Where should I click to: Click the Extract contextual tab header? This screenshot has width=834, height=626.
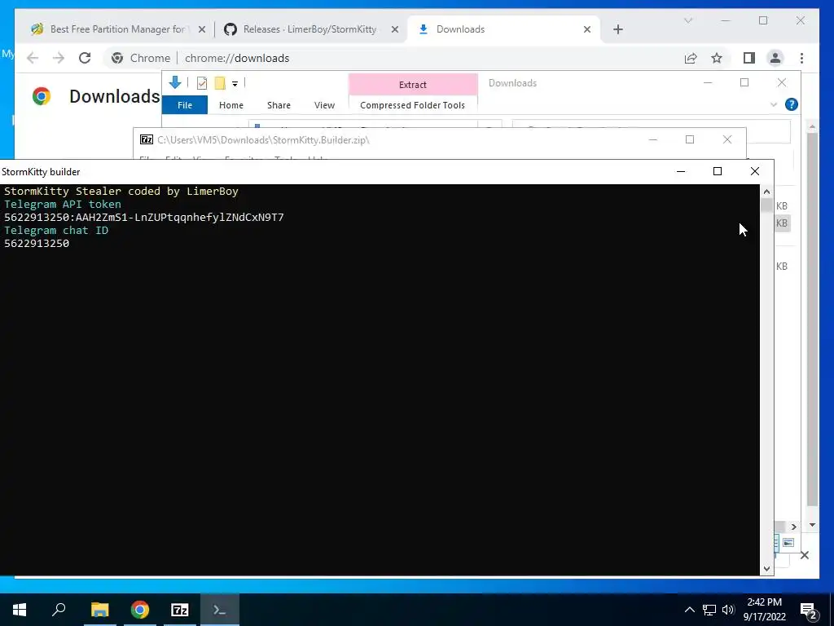tap(413, 85)
